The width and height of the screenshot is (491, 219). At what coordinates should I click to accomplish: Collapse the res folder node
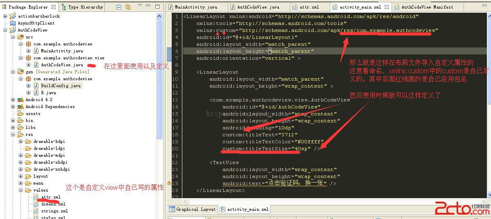tap(13, 134)
